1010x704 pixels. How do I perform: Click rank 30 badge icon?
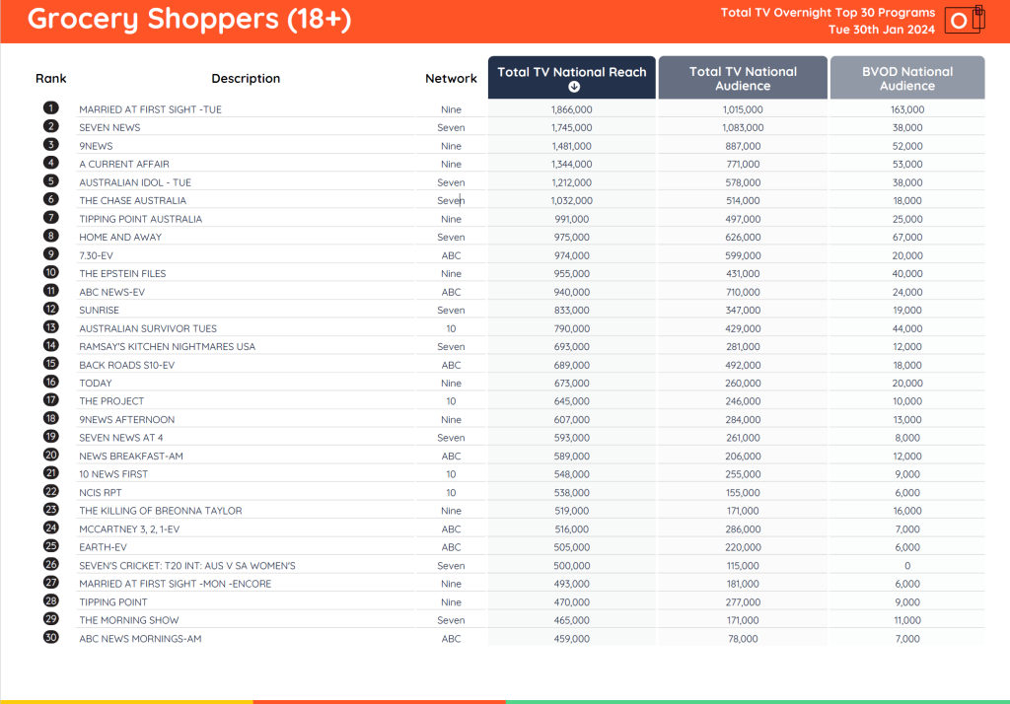[x=51, y=637]
